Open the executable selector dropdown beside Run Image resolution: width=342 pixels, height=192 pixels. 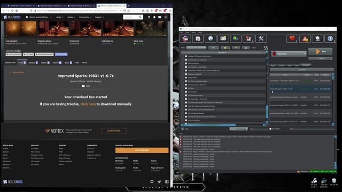pyautogui.click(x=289, y=54)
